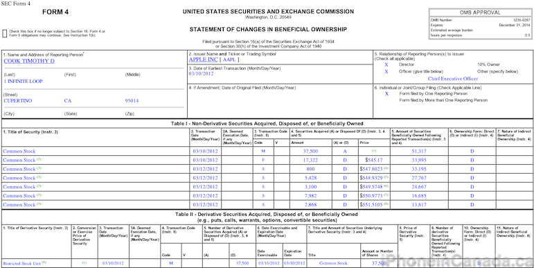Image resolution: width=534 pixels, height=268 pixels.
Task: Select the $549.5748 price cell
Action: coord(371,187)
